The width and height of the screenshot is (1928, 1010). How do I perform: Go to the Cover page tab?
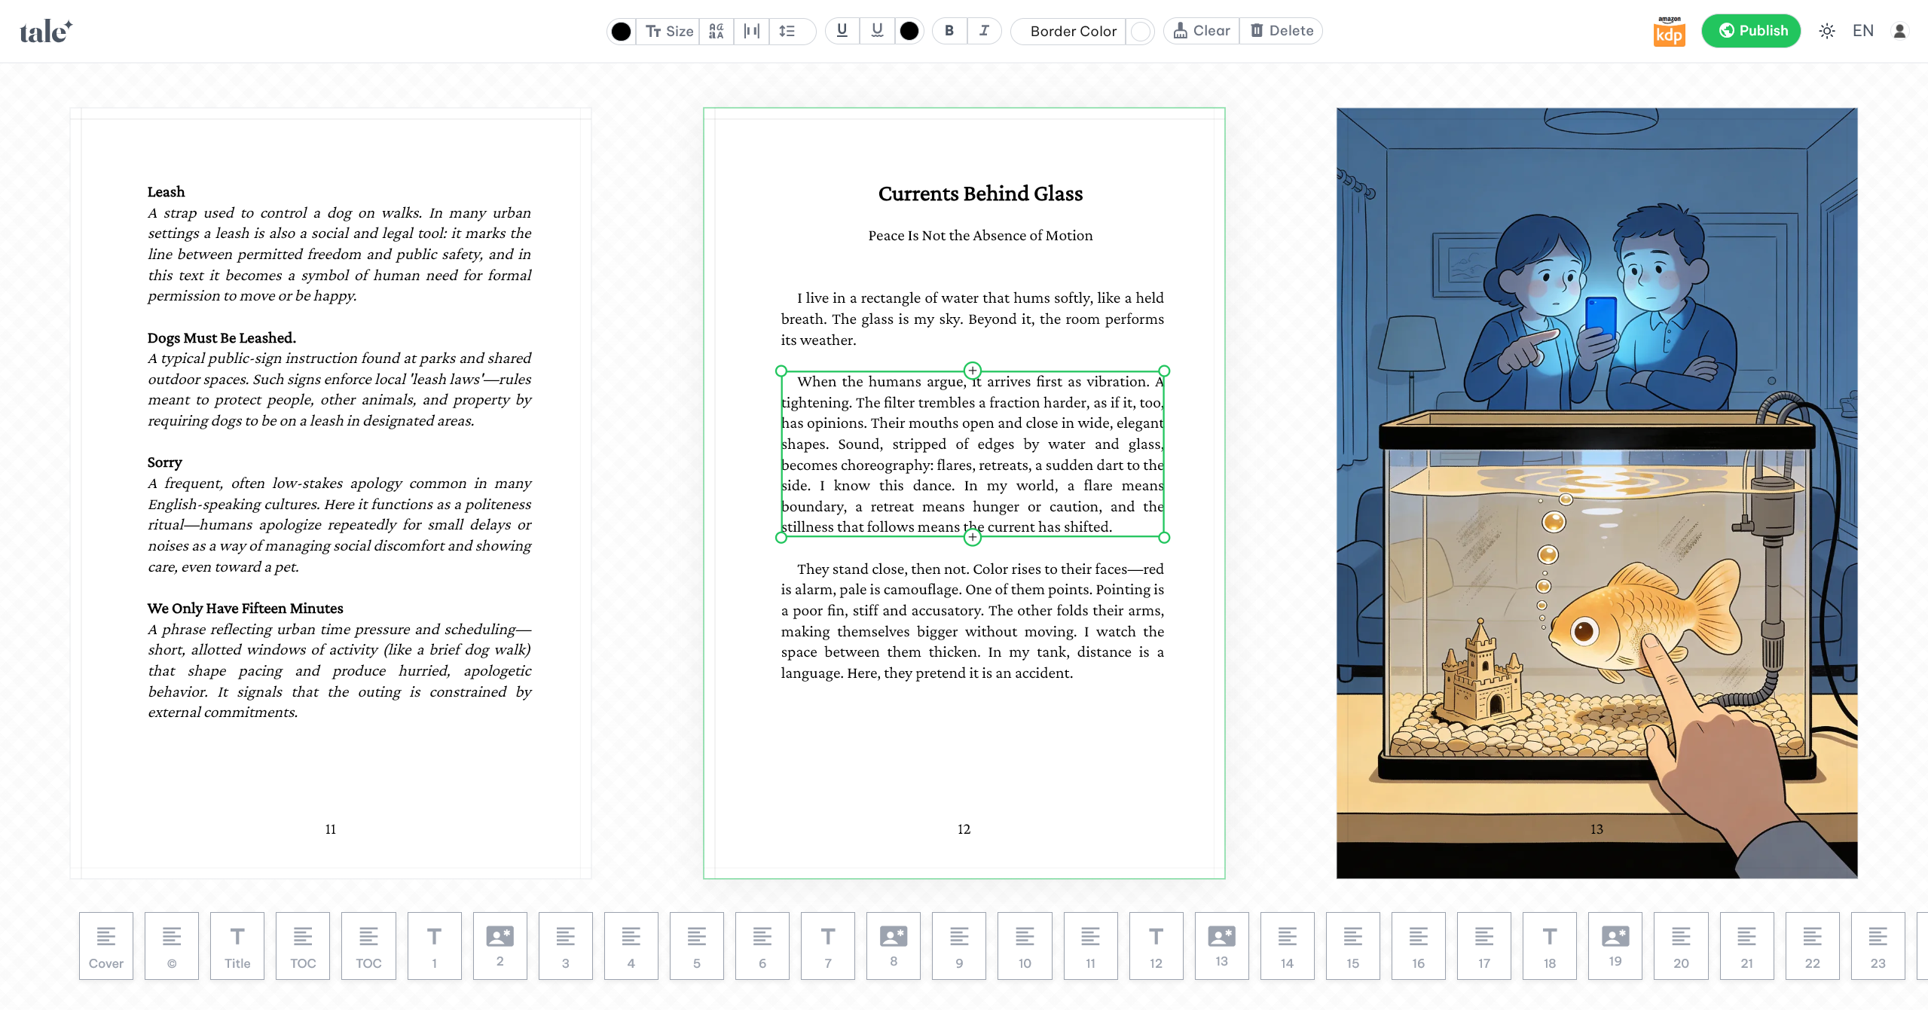[x=106, y=945]
